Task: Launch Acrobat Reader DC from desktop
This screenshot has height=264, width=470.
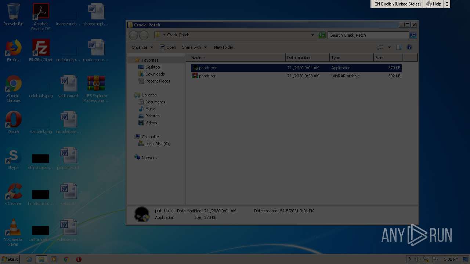Action: coord(41,17)
